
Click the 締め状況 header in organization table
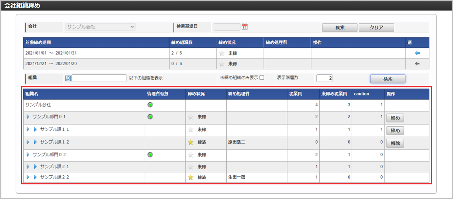pyautogui.click(x=196, y=94)
